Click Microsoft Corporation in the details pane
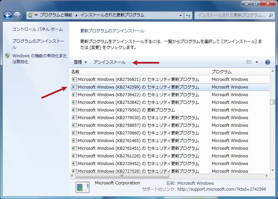The width and height of the screenshot is (278, 199). pos(118,183)
